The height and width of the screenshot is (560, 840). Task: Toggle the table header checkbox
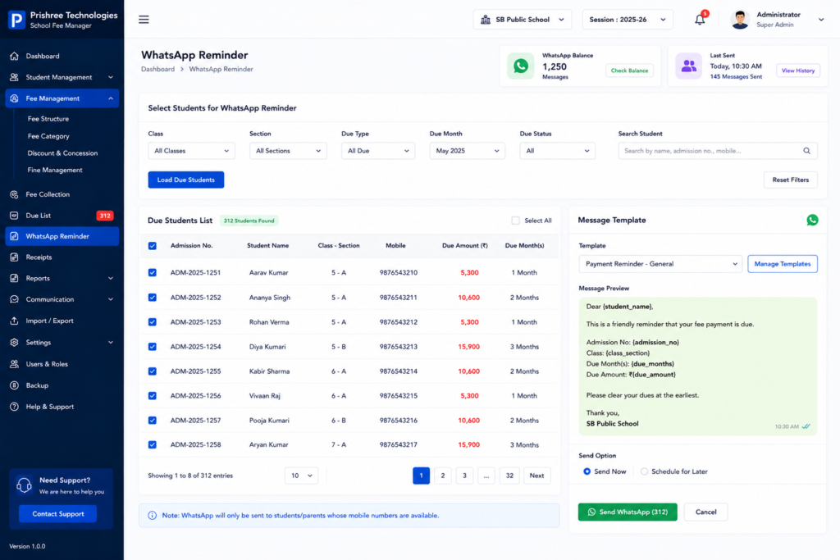(x=153, y=246)
